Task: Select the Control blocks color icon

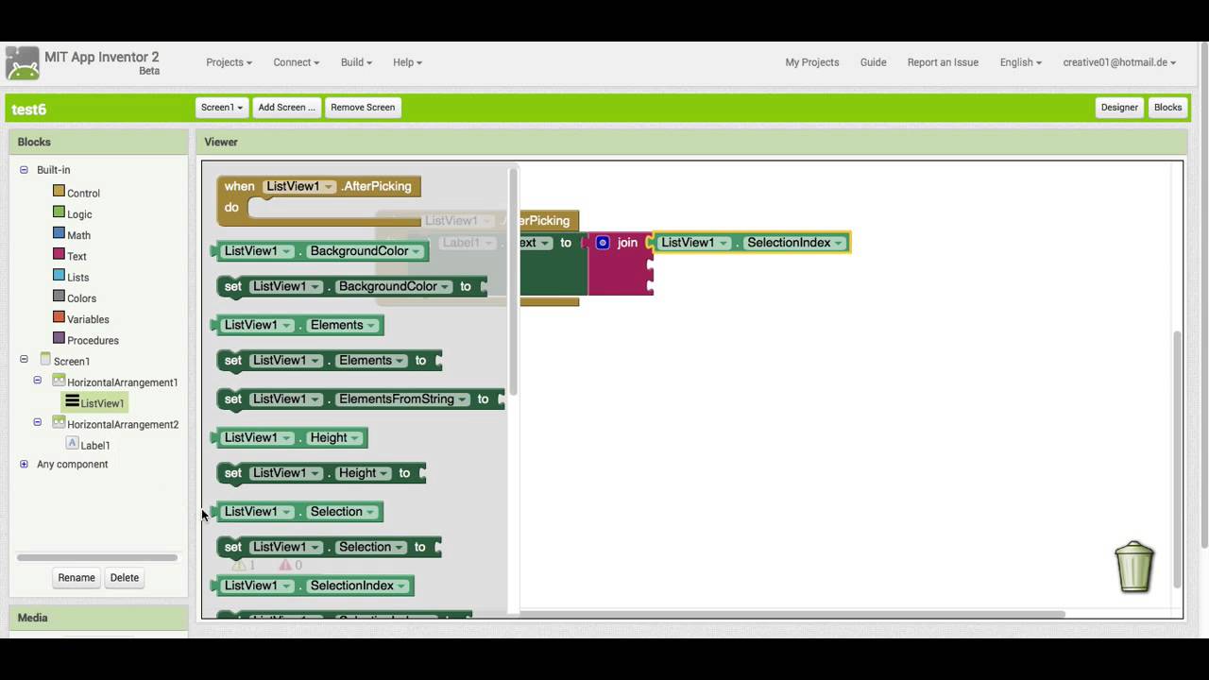Action: [x=59, y=192]
